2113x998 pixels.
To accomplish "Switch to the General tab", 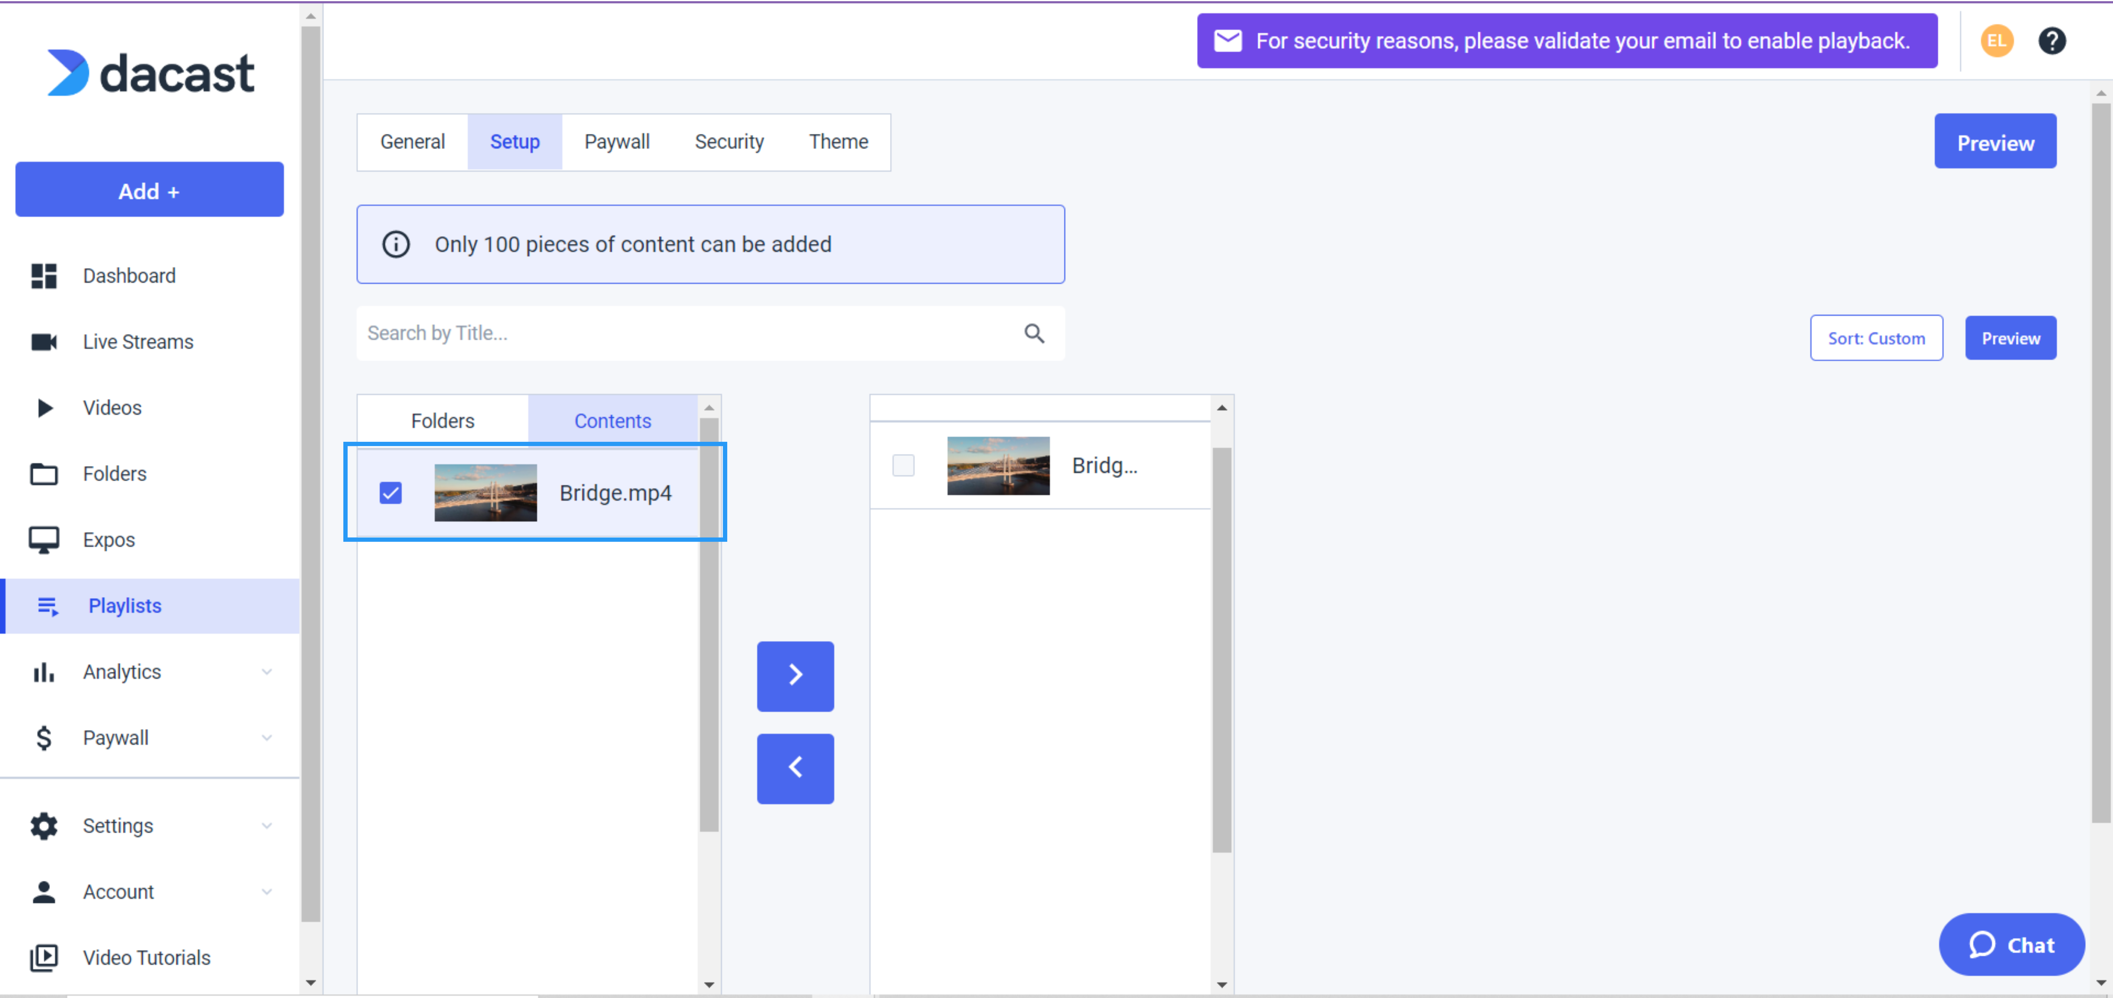I will coord(413,142).
